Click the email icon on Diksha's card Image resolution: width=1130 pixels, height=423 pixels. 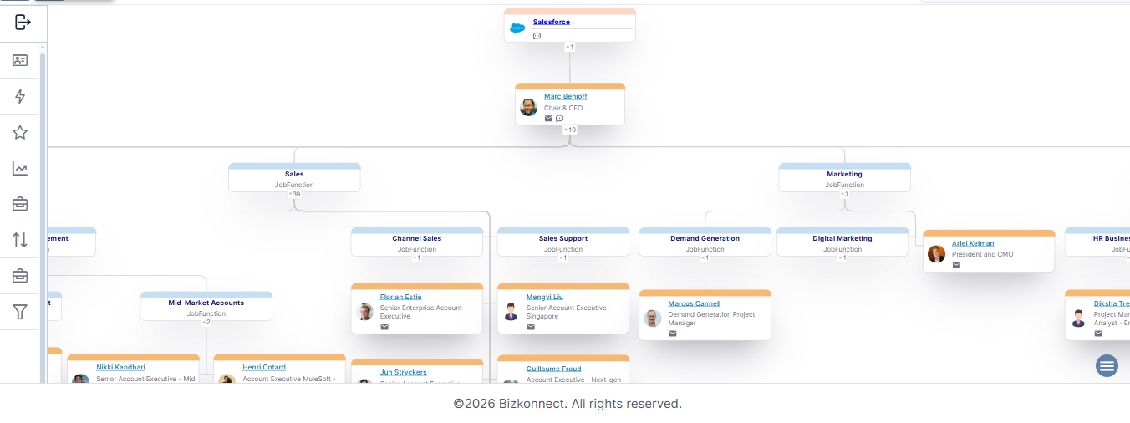tap(1098, 334)
